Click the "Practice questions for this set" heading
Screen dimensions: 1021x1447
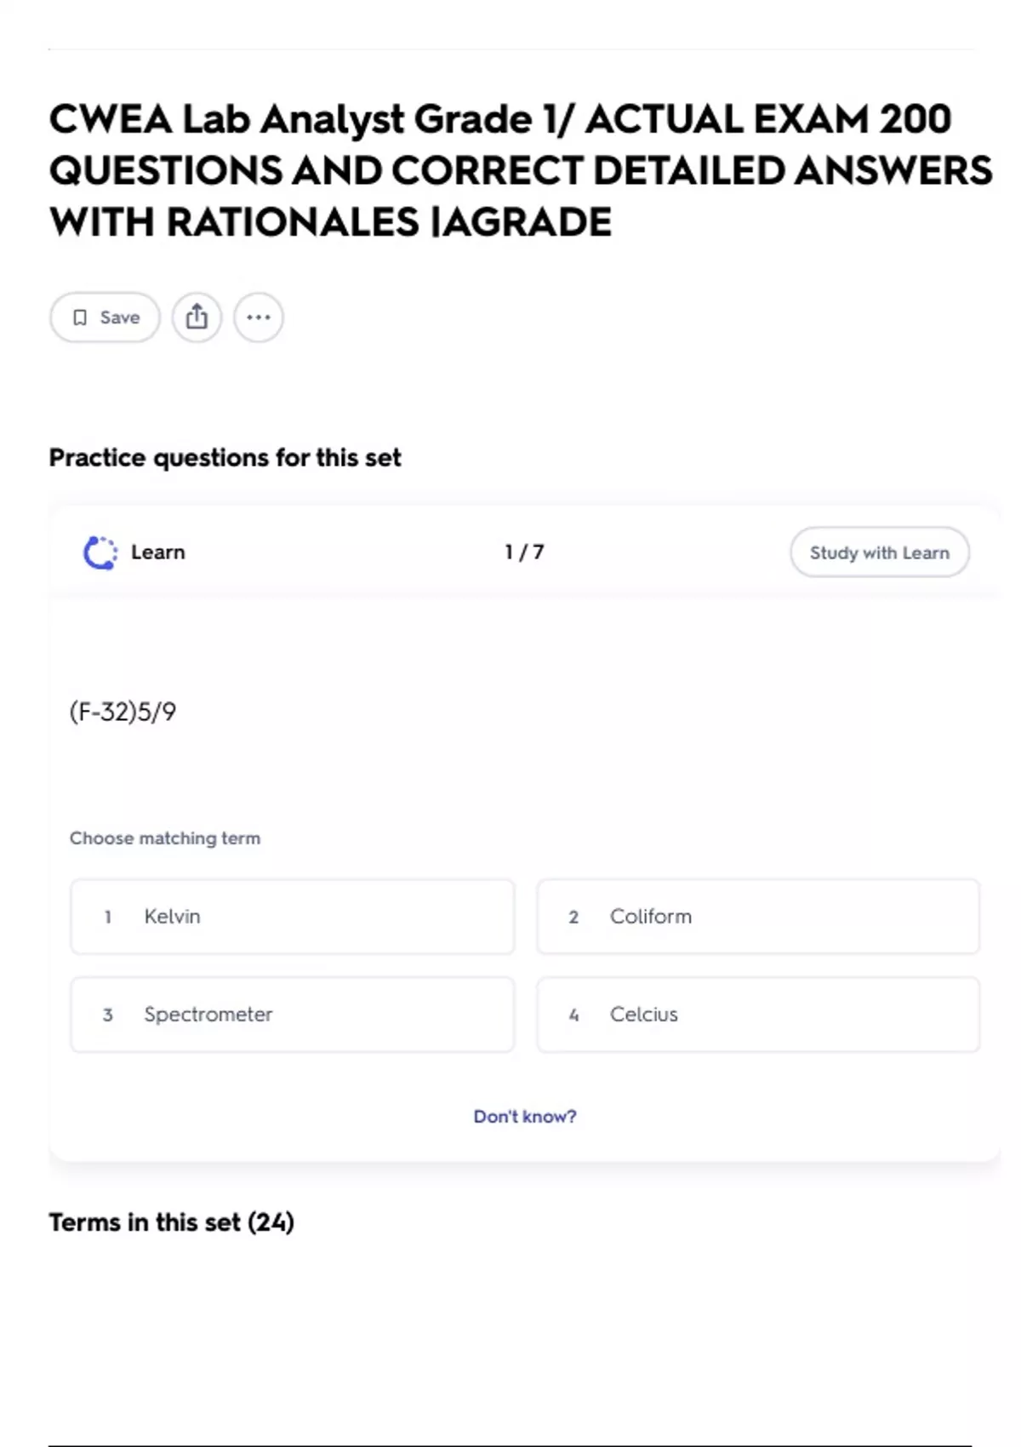click(225, 458)
